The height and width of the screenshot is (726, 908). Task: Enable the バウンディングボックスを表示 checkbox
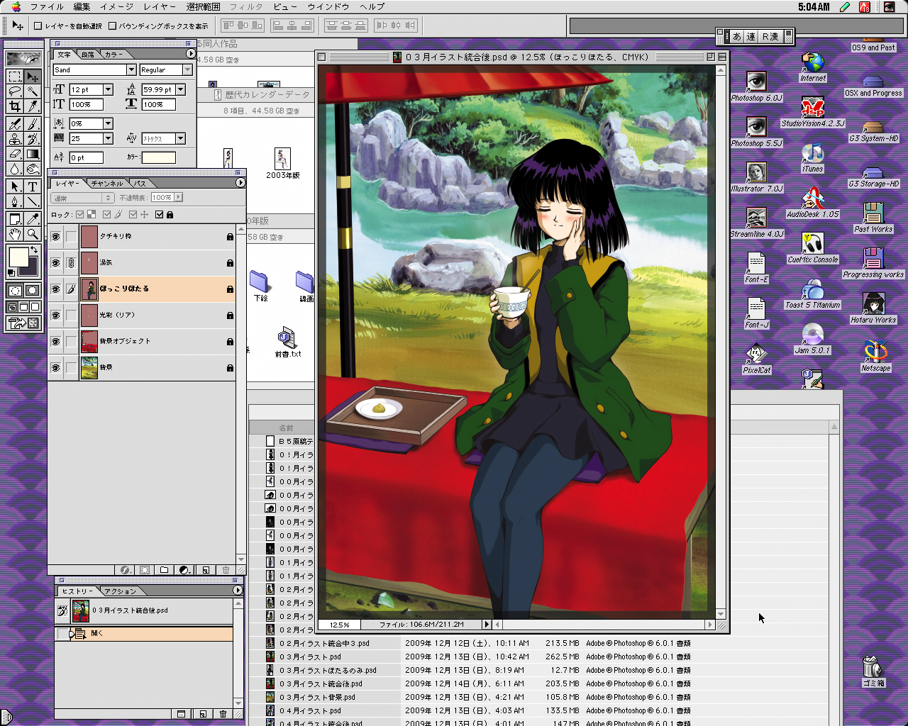(x=112, y=26)
